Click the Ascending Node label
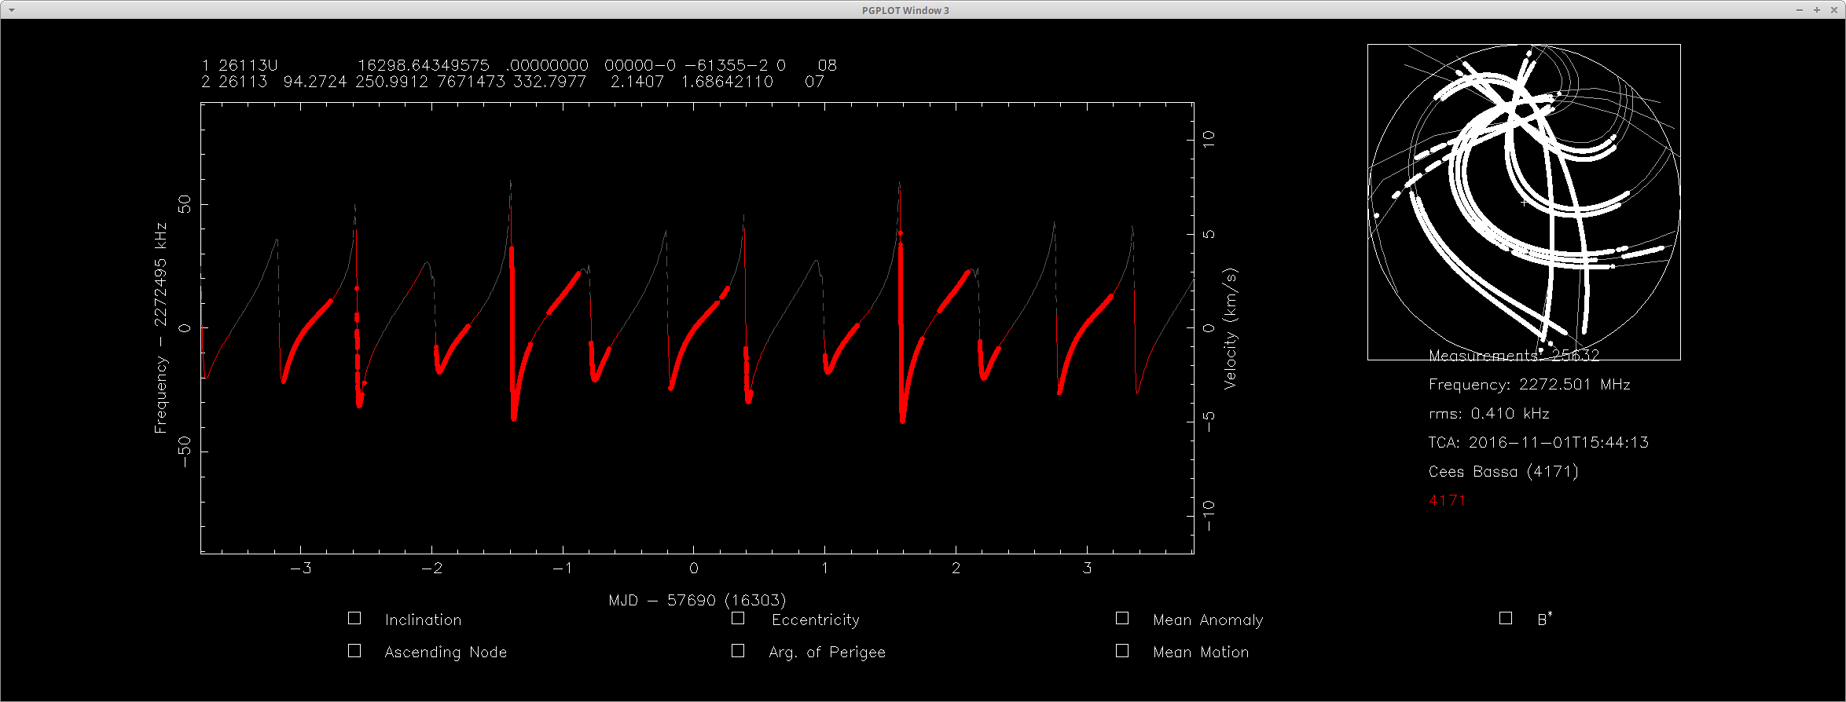 point(446,652)
